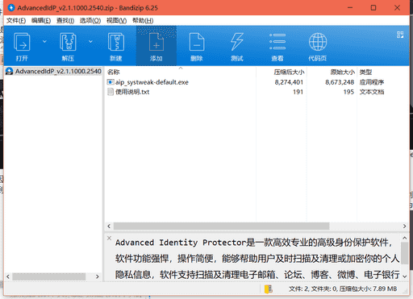Click the file list horizontal scrollbar thumb
413x299 pixels.
point(221,226)
